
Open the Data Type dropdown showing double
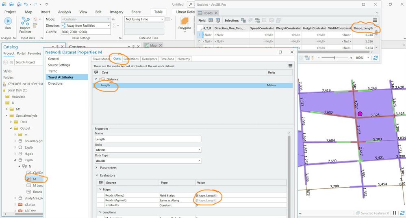tap(148, 160)
